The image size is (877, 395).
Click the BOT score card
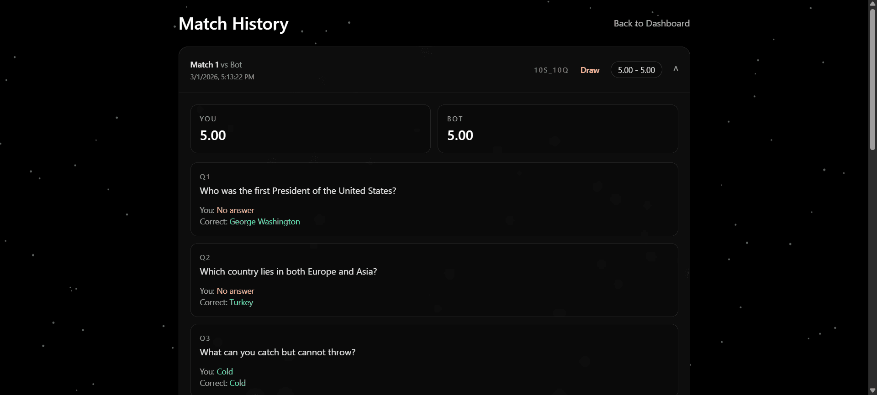click(x=557, y=129)
